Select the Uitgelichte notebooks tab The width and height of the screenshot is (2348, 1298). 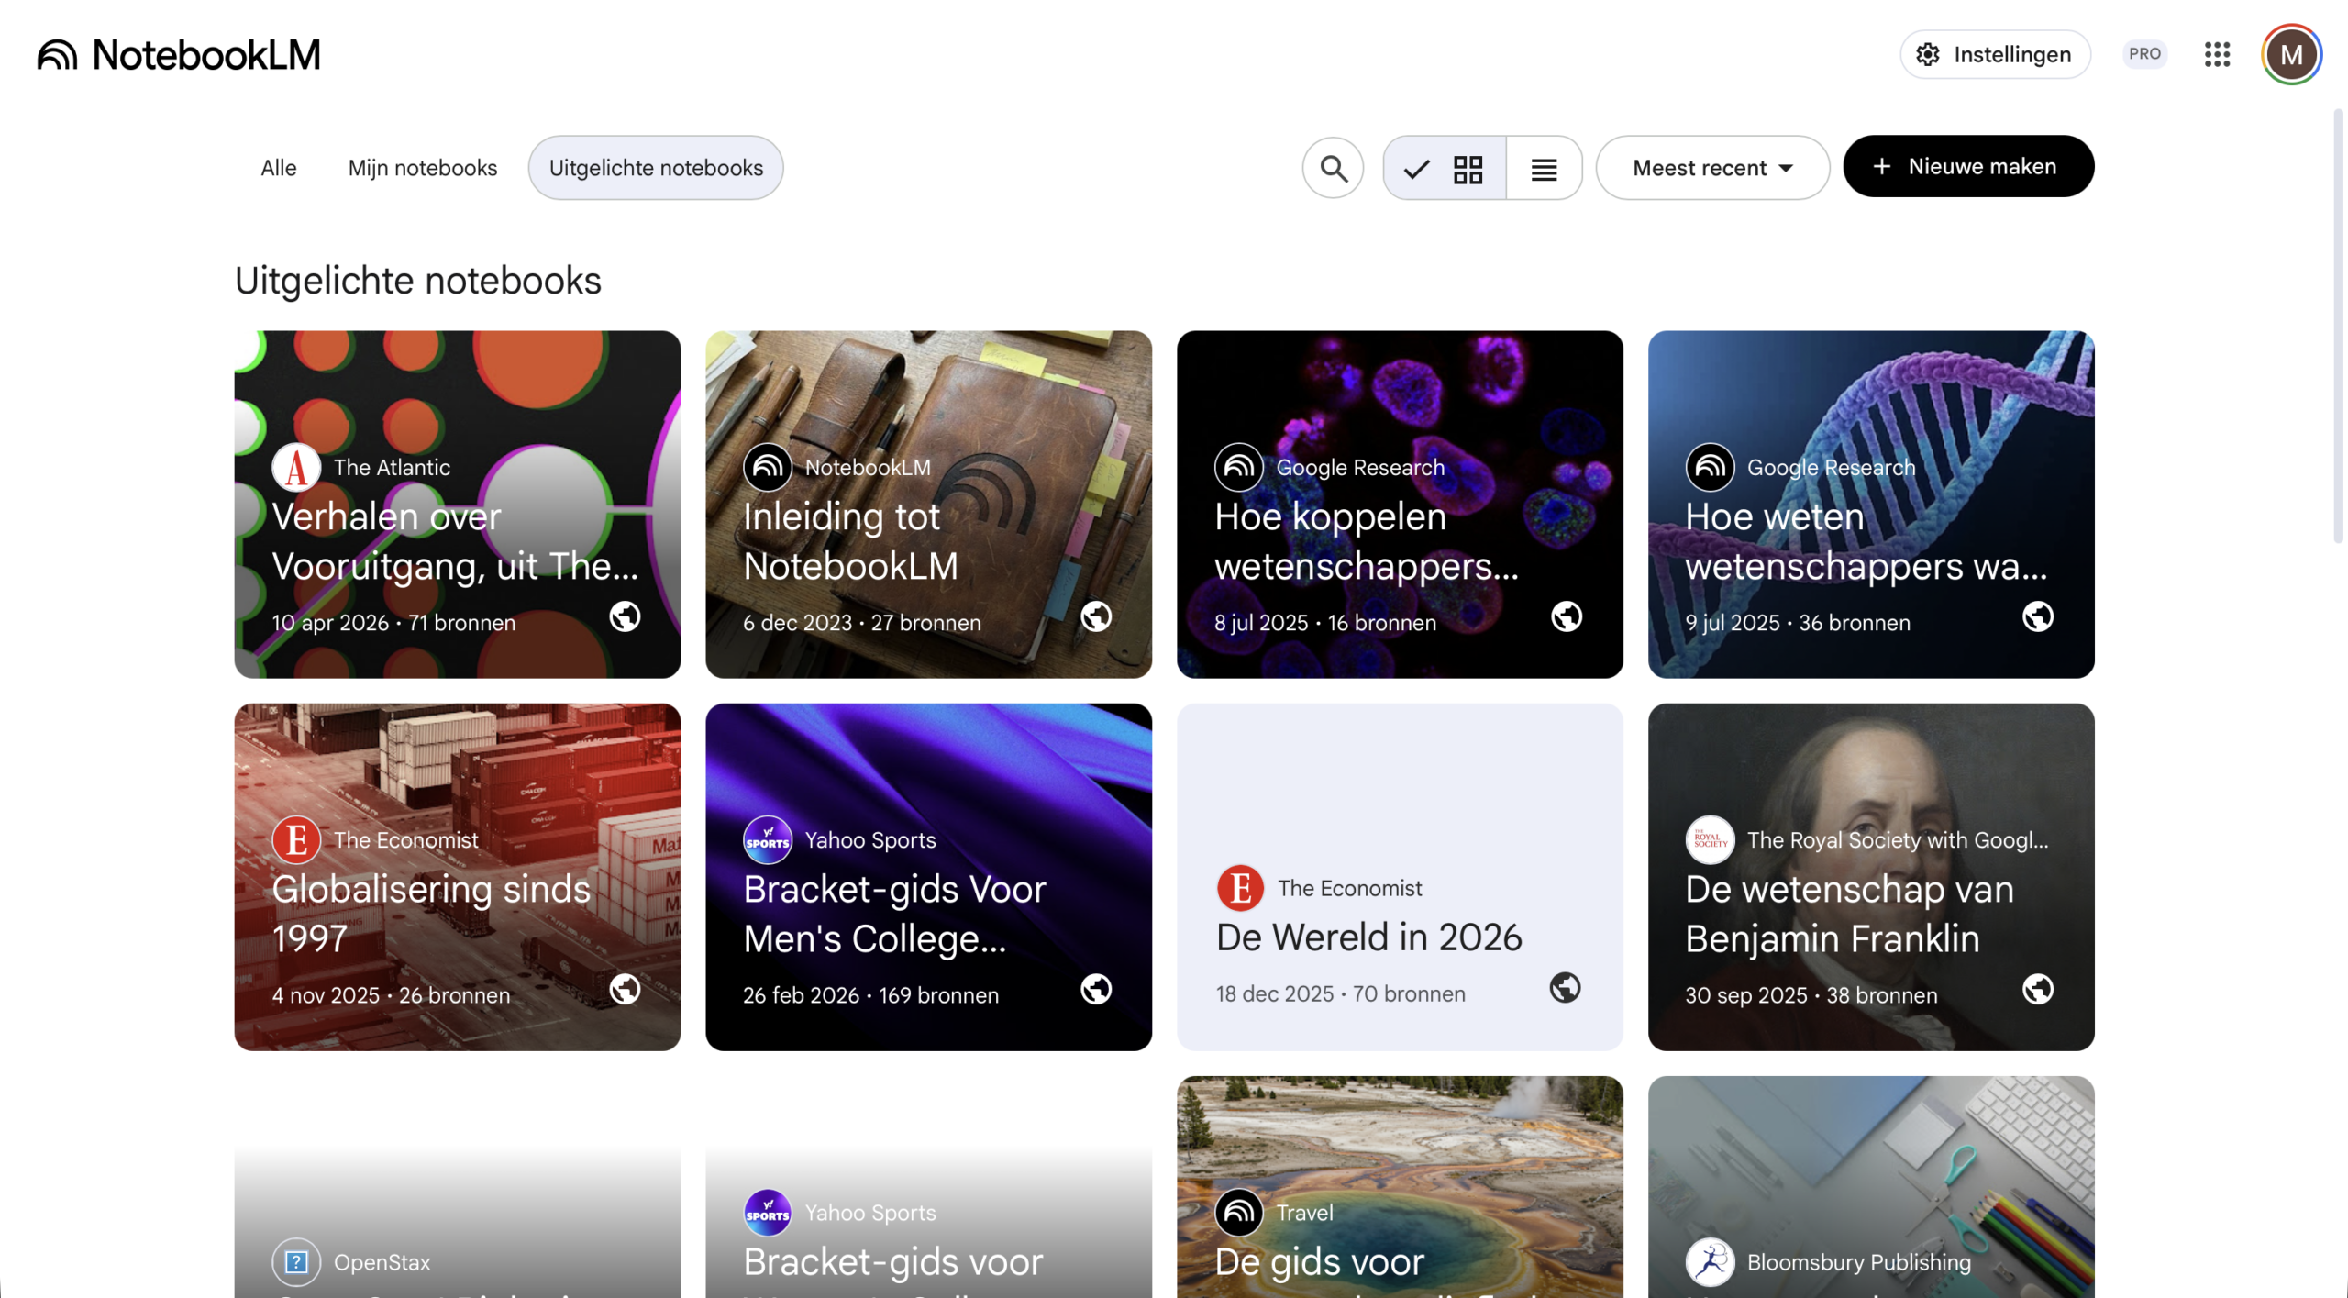click(656, 168)
